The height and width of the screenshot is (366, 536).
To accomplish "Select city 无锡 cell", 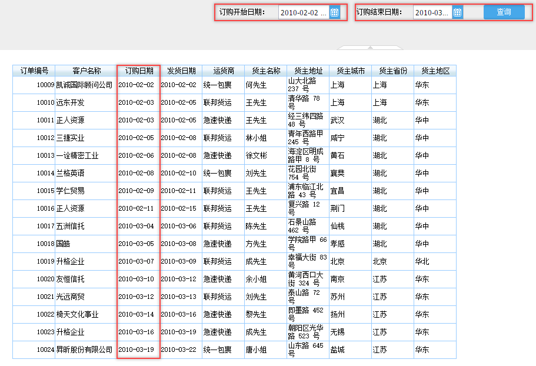I will [351, 332].
